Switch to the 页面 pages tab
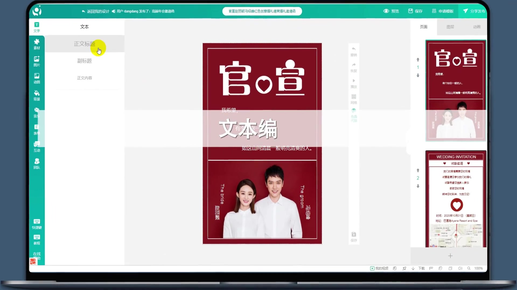Viewport: 517px width, 290px height. pyautogui.click(x=424, y=27)
